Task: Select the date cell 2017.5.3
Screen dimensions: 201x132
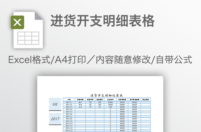Action: 69,107
